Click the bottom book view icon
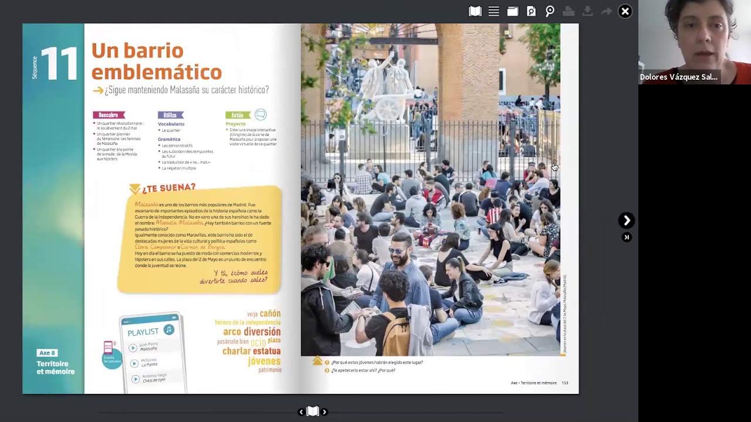751x422 pixels. point(313,411)
